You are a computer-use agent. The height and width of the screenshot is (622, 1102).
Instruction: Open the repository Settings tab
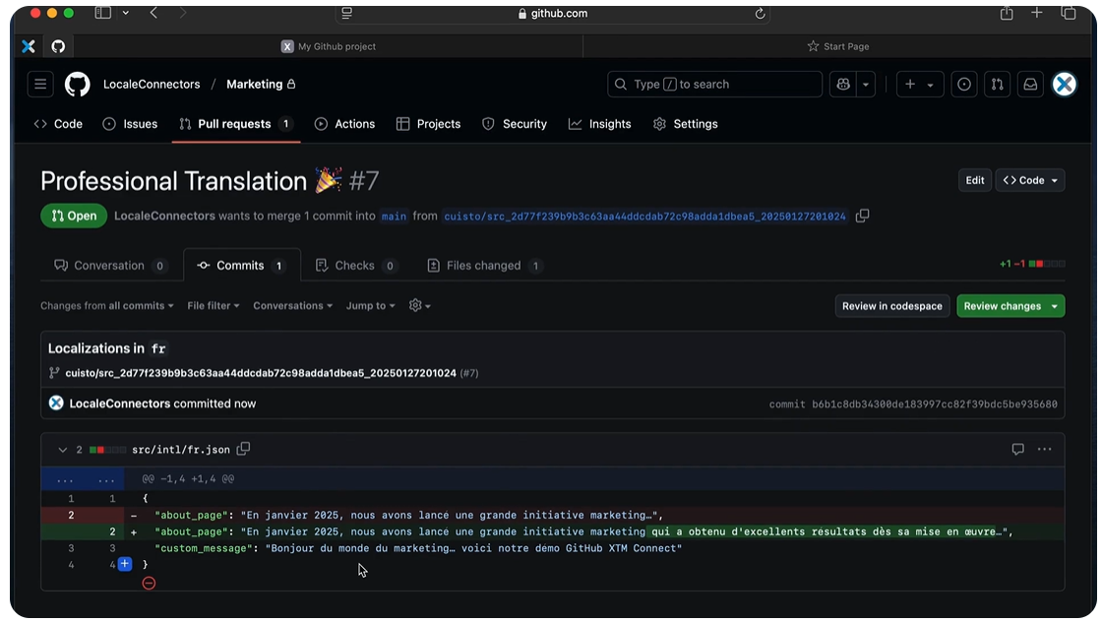(x=685, y=124)
